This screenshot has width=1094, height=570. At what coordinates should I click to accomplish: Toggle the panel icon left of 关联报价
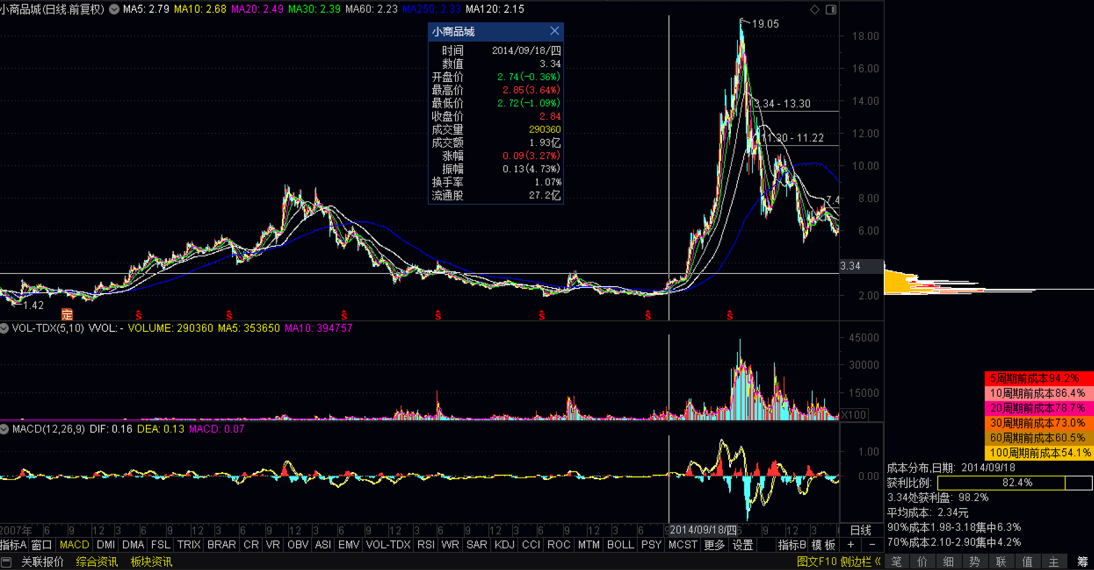(6, 562)
